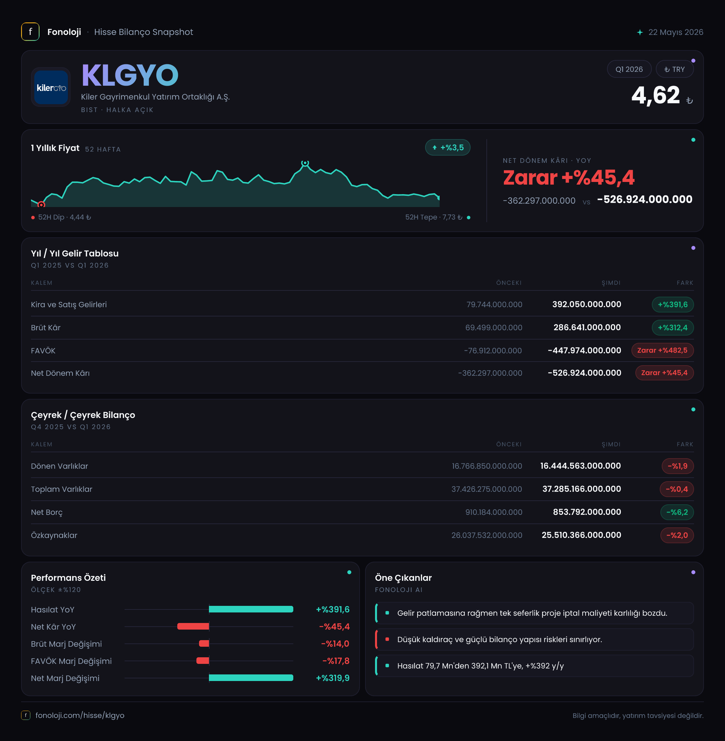Click the "Yıl / Yıl Gelir Tablosu" heading

[74, 253]
